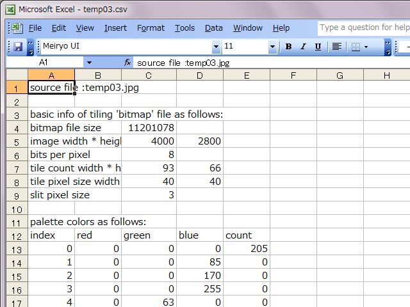The height and width of the screenshot is (307, 410).
Task: Select cell with blue value 170
Action: click(200, 276)
